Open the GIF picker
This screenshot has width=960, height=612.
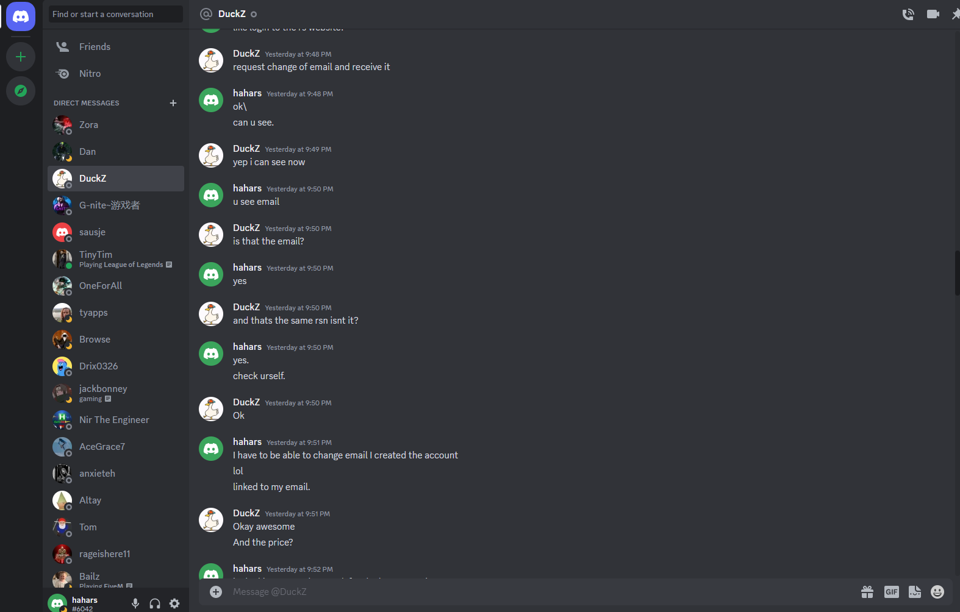coord(892,592)
